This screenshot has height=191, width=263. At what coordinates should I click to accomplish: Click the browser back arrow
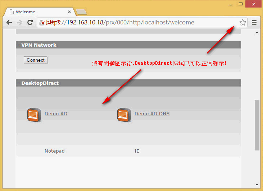click(9, 22)
